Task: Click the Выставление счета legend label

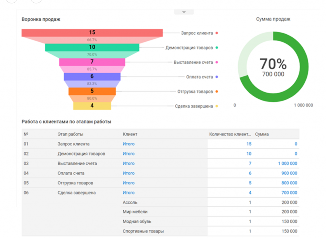Action: click(x=193, y=63)
